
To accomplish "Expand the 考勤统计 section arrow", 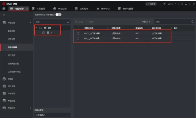I will pos(31,108).
